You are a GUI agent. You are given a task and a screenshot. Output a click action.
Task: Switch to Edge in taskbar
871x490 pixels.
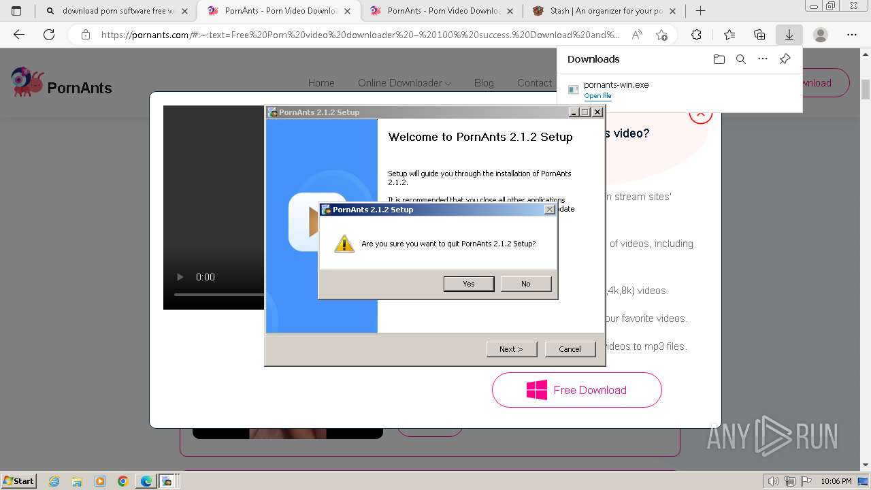coord(146,481)
